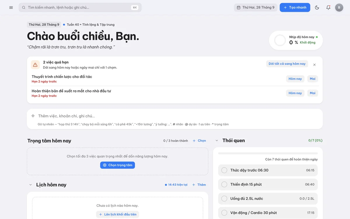
Task: Open the user avatar B menu
Action: click(339, 8)
